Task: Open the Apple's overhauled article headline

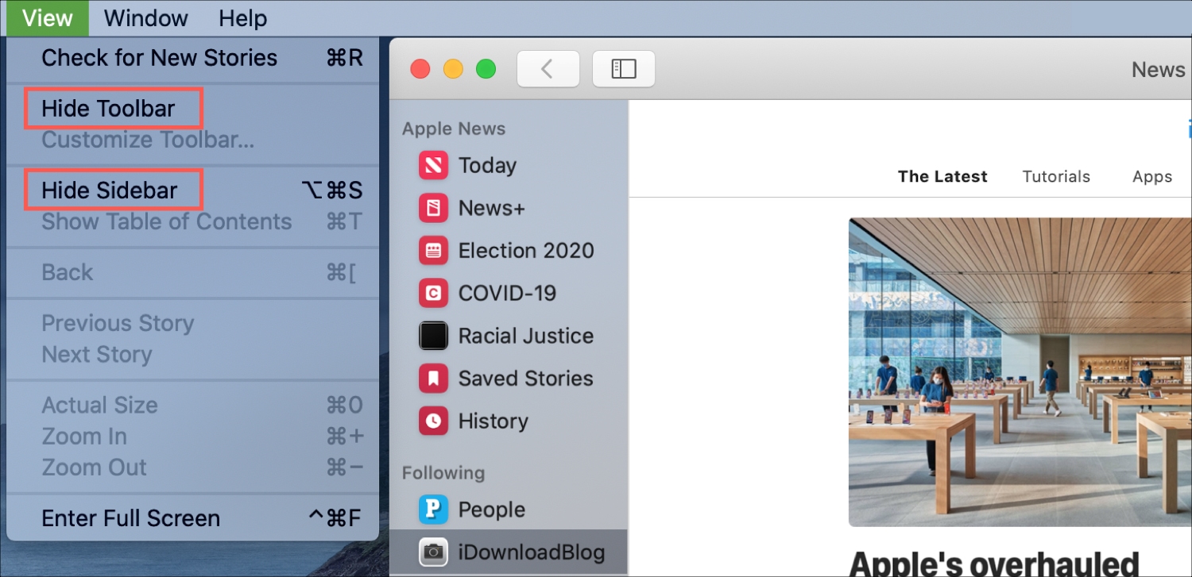Action: point(994,564)
